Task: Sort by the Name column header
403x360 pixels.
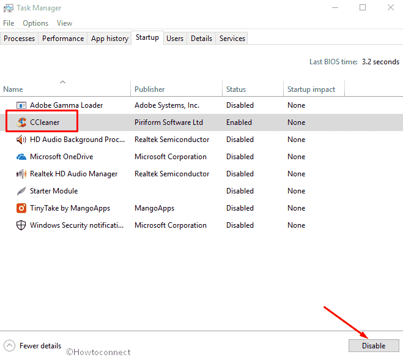Action: point(65,88)
